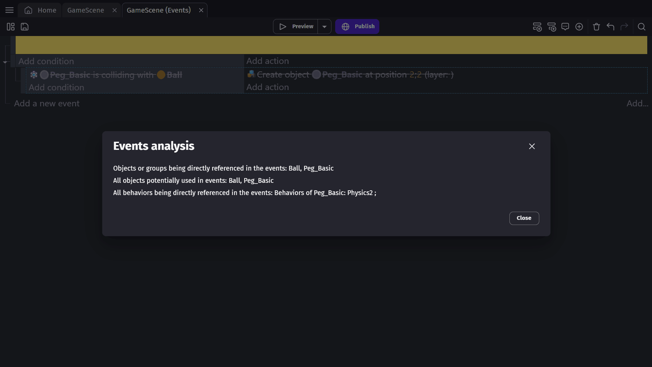Expand the Preview dropdown arrow

(324, 27)
